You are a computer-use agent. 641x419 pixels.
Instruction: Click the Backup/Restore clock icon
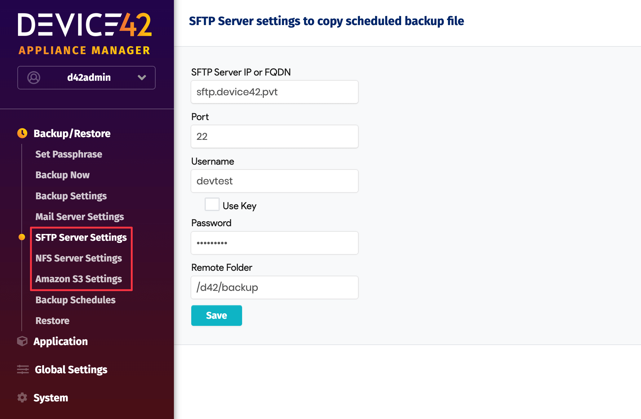coord(22,133)
